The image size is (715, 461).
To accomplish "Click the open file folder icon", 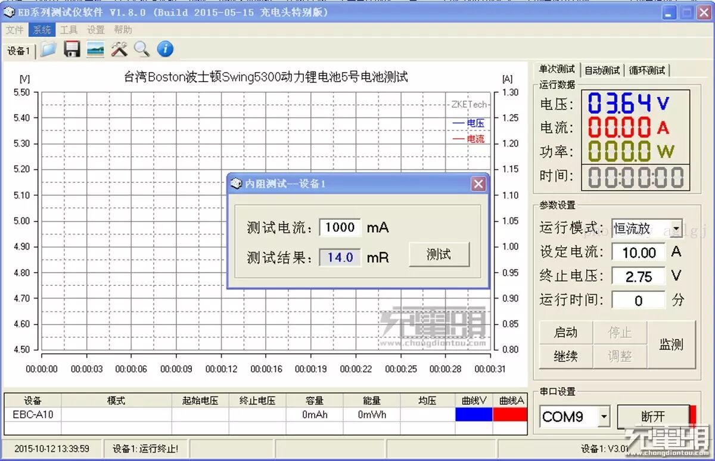I will point(49,49).
